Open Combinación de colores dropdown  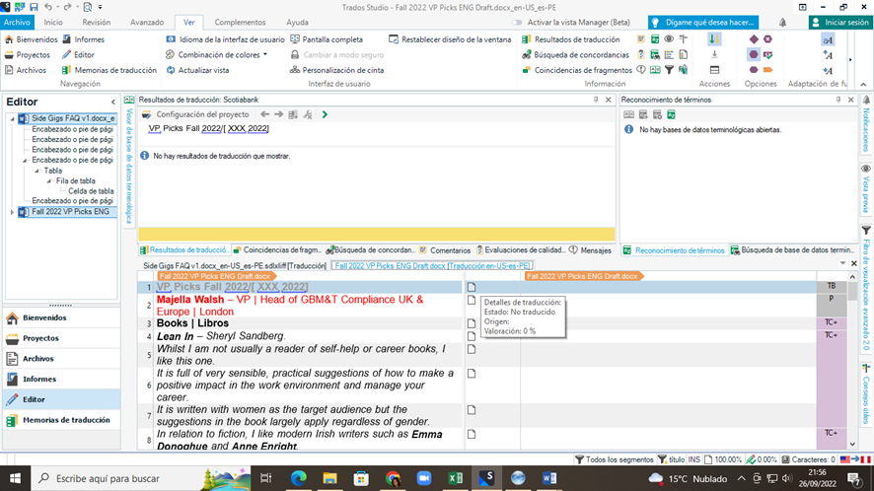coord(216,54)
